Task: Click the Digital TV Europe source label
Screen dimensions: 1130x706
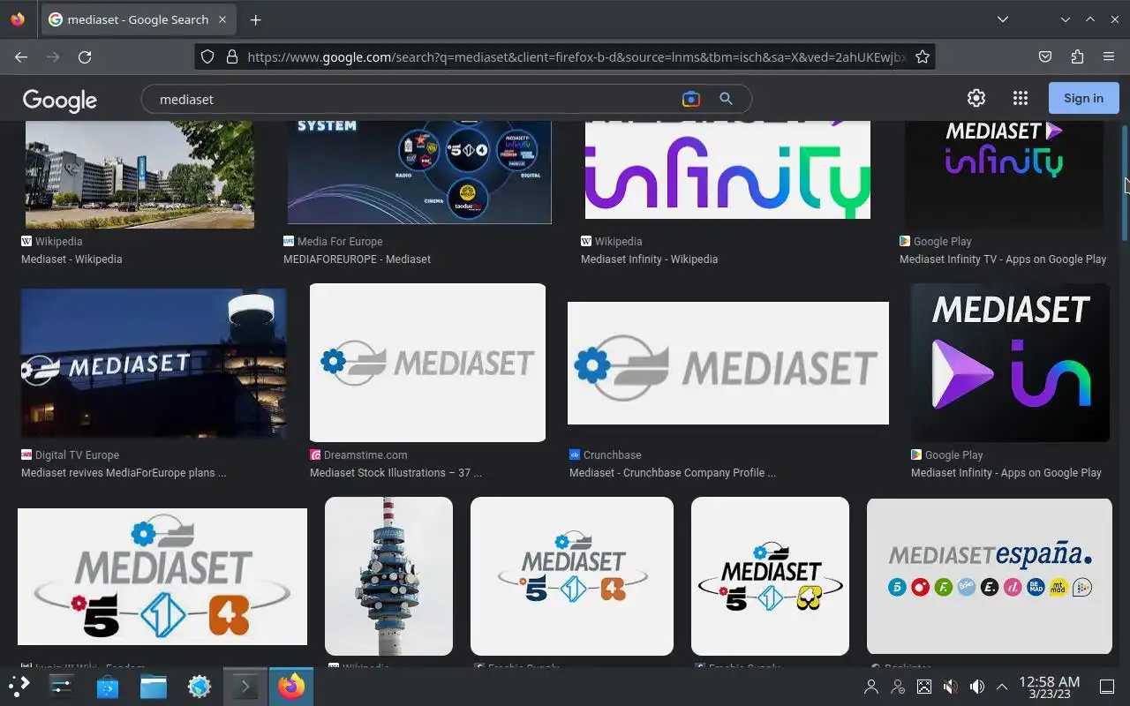Action: (x=77, y=455)
